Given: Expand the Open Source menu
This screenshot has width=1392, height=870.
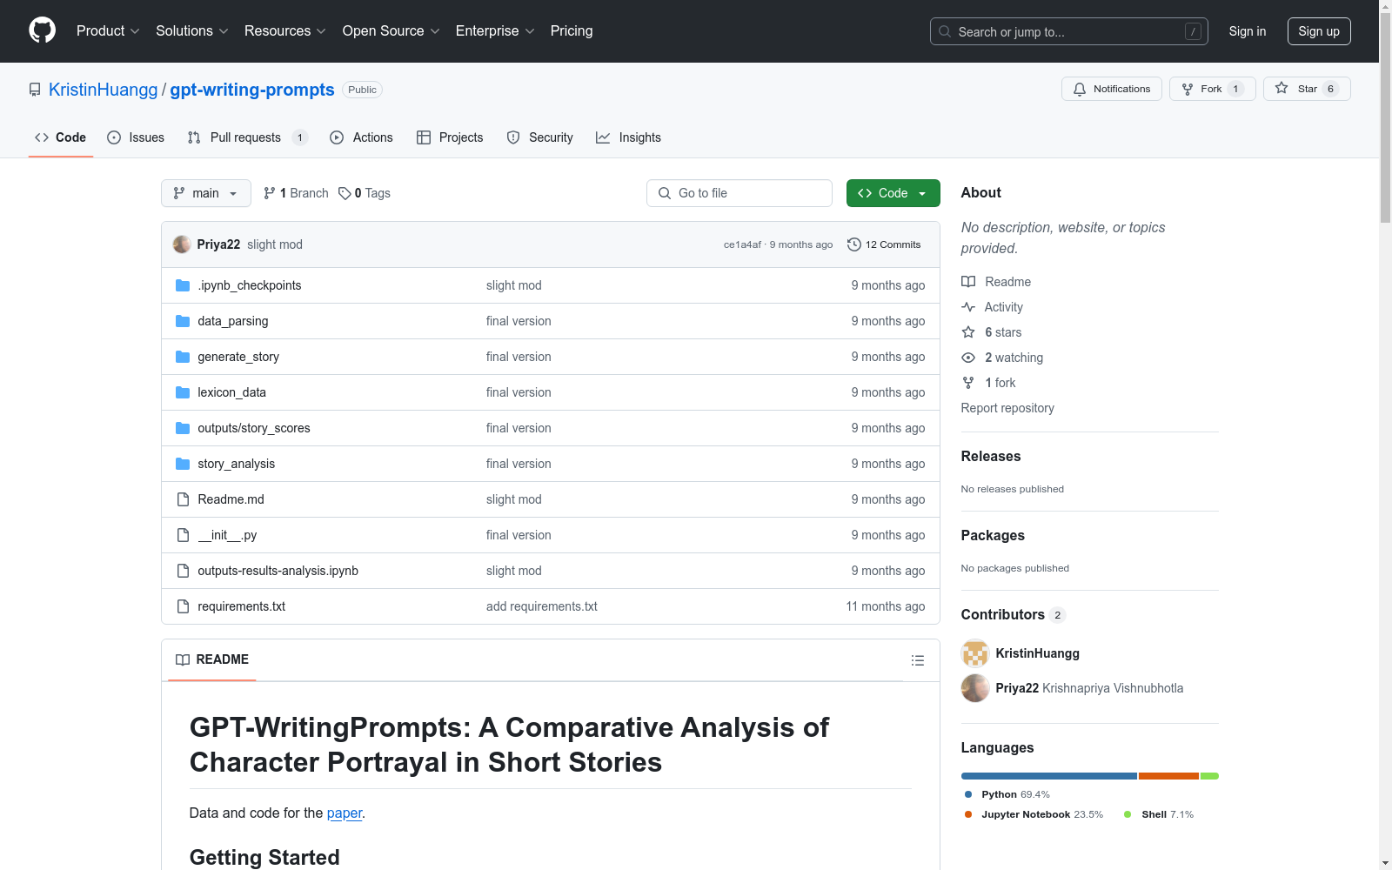Looking at the screenshot, I should tap(391, 31).
